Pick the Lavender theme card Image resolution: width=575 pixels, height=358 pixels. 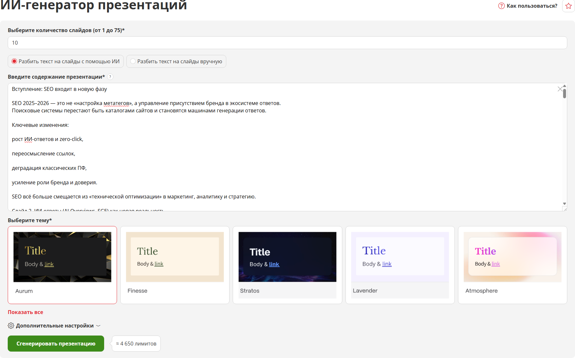[x=400, y=257]
